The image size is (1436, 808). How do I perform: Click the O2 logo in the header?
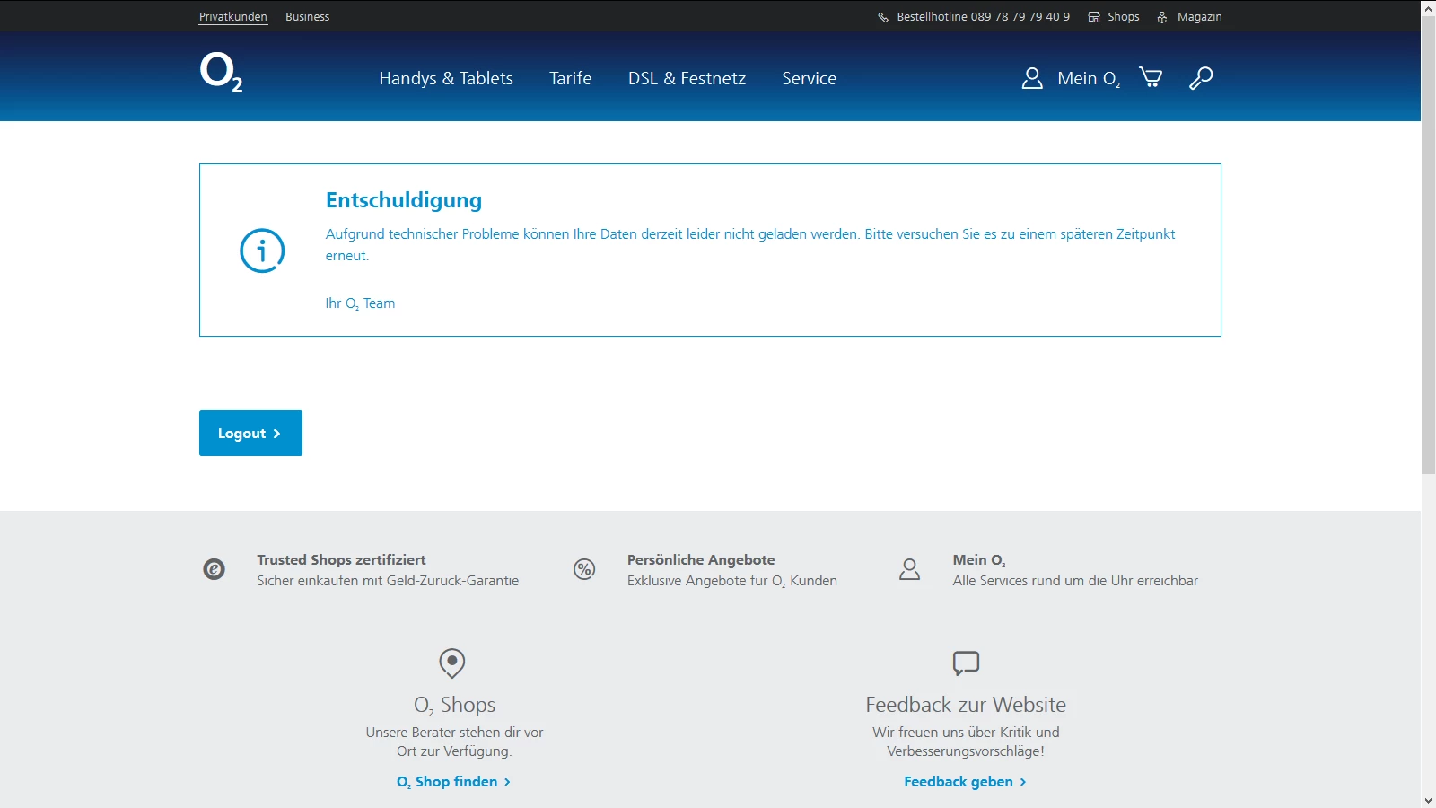click(x=221, y=72)
